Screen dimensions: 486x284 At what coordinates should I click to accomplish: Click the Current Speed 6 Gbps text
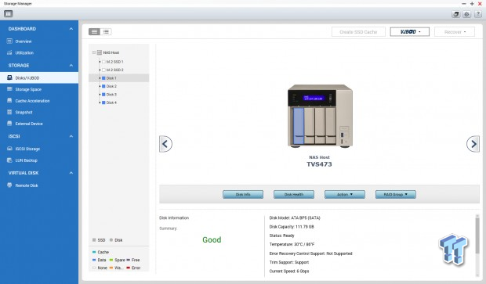289,271
